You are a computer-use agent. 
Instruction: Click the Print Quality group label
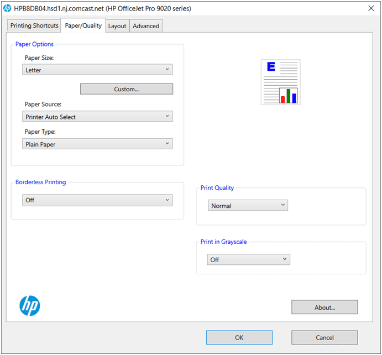click(x=217, y=188)
